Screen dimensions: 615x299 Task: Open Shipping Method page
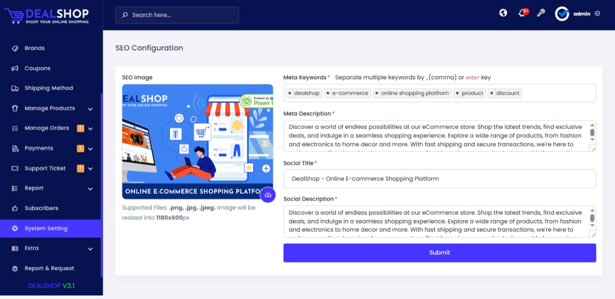click(x=49, y=88)
